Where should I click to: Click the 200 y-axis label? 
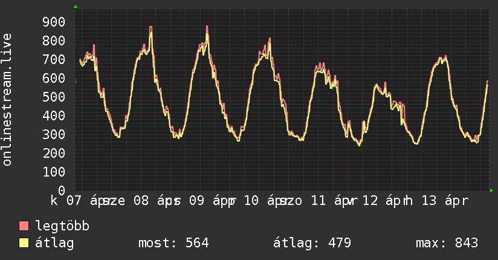54,153
